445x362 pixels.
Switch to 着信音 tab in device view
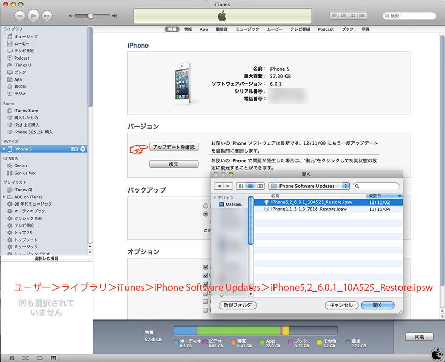222,29
